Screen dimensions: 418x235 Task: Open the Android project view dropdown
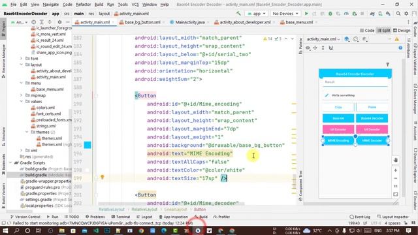[19, 22]
